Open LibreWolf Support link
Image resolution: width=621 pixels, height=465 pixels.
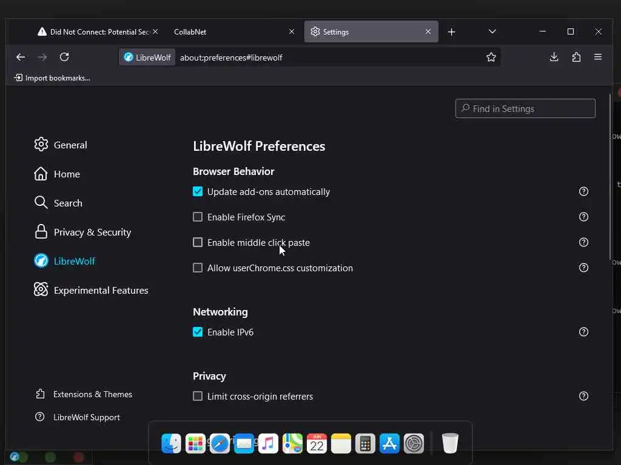[x=78, y=417]
